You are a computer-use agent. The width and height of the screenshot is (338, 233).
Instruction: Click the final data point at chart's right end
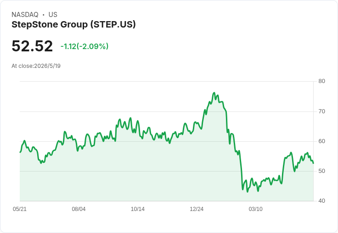(313, 163)
